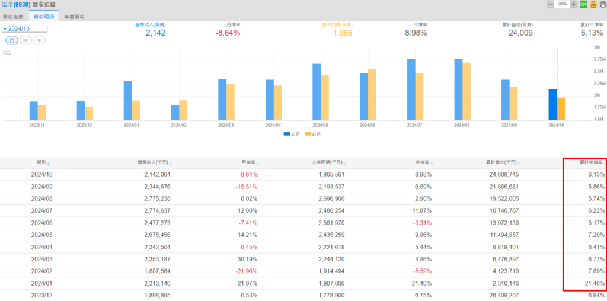
Task: Select the 季 (quarterly) period toggle
Action: point(25,40)
